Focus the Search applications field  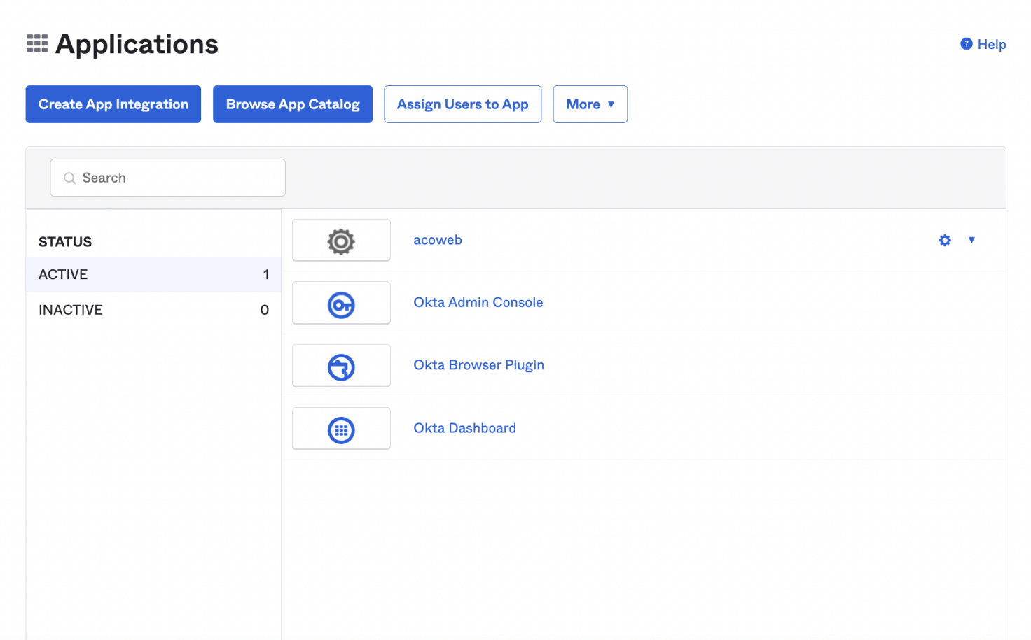(167, 178)
